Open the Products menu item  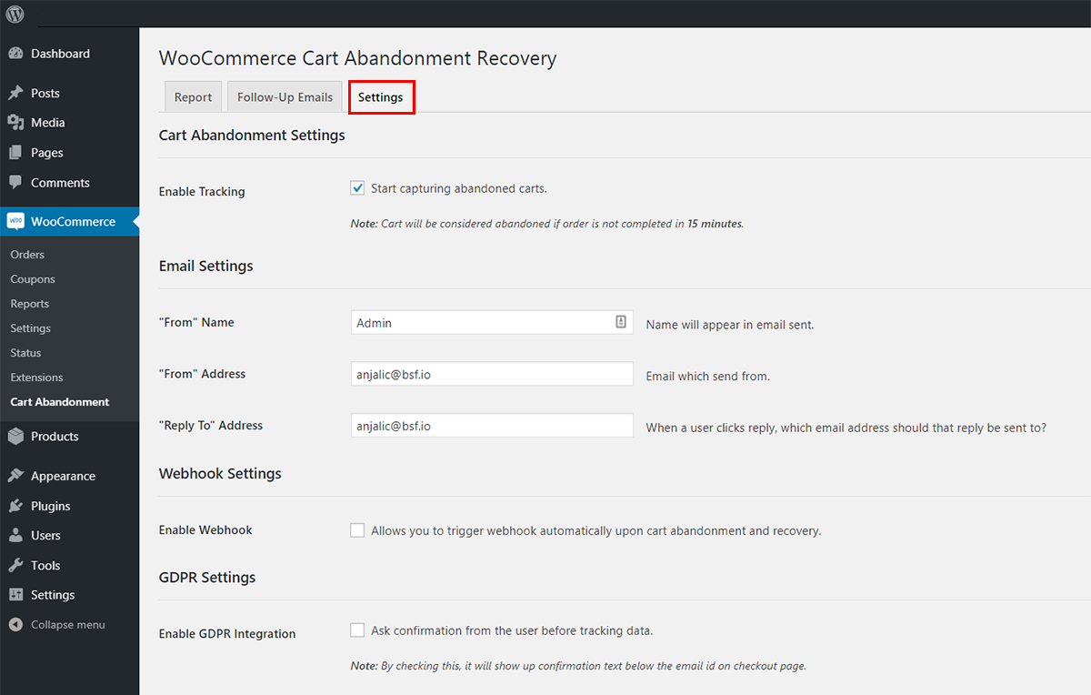pyautogui.click(x=69, y=437)
